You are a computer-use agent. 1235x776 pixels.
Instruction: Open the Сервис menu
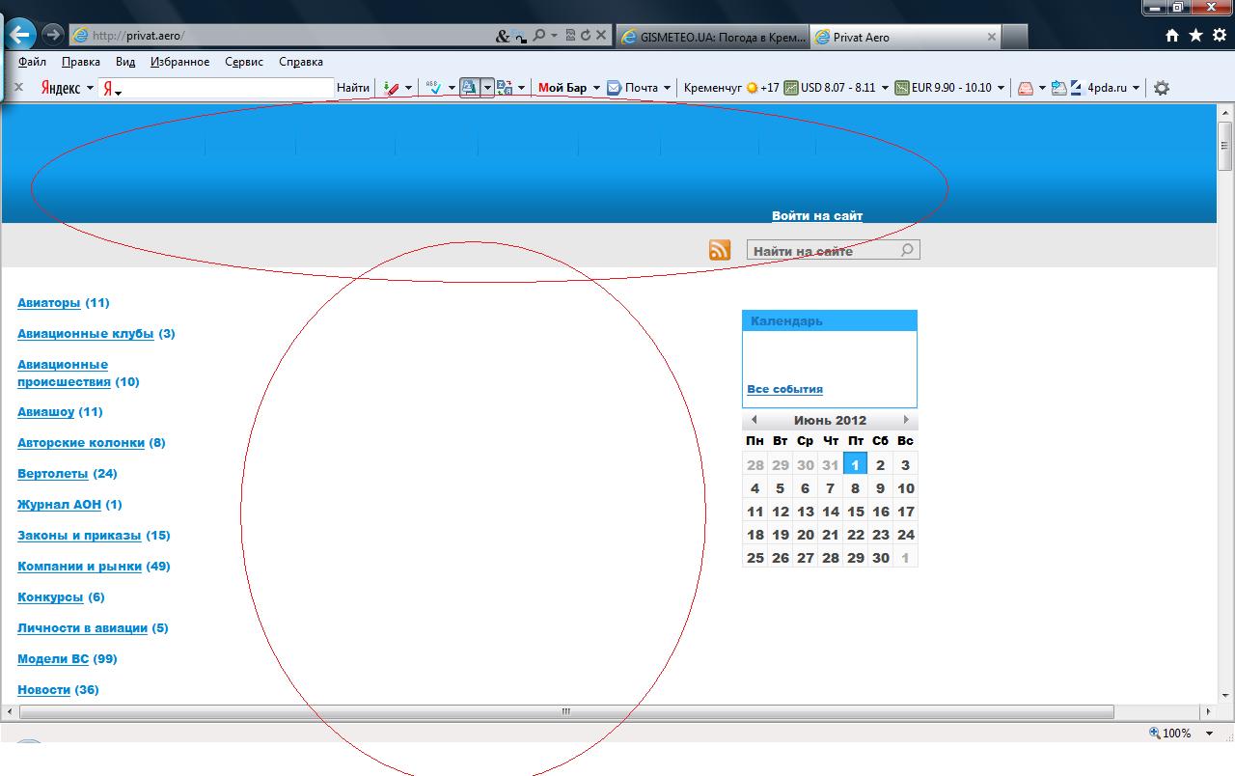pyautogui.click(x=243, y=62)
